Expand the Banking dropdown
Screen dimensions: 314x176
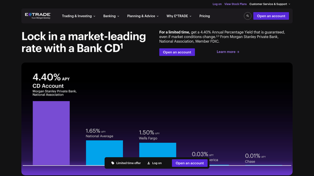[111, 16]
